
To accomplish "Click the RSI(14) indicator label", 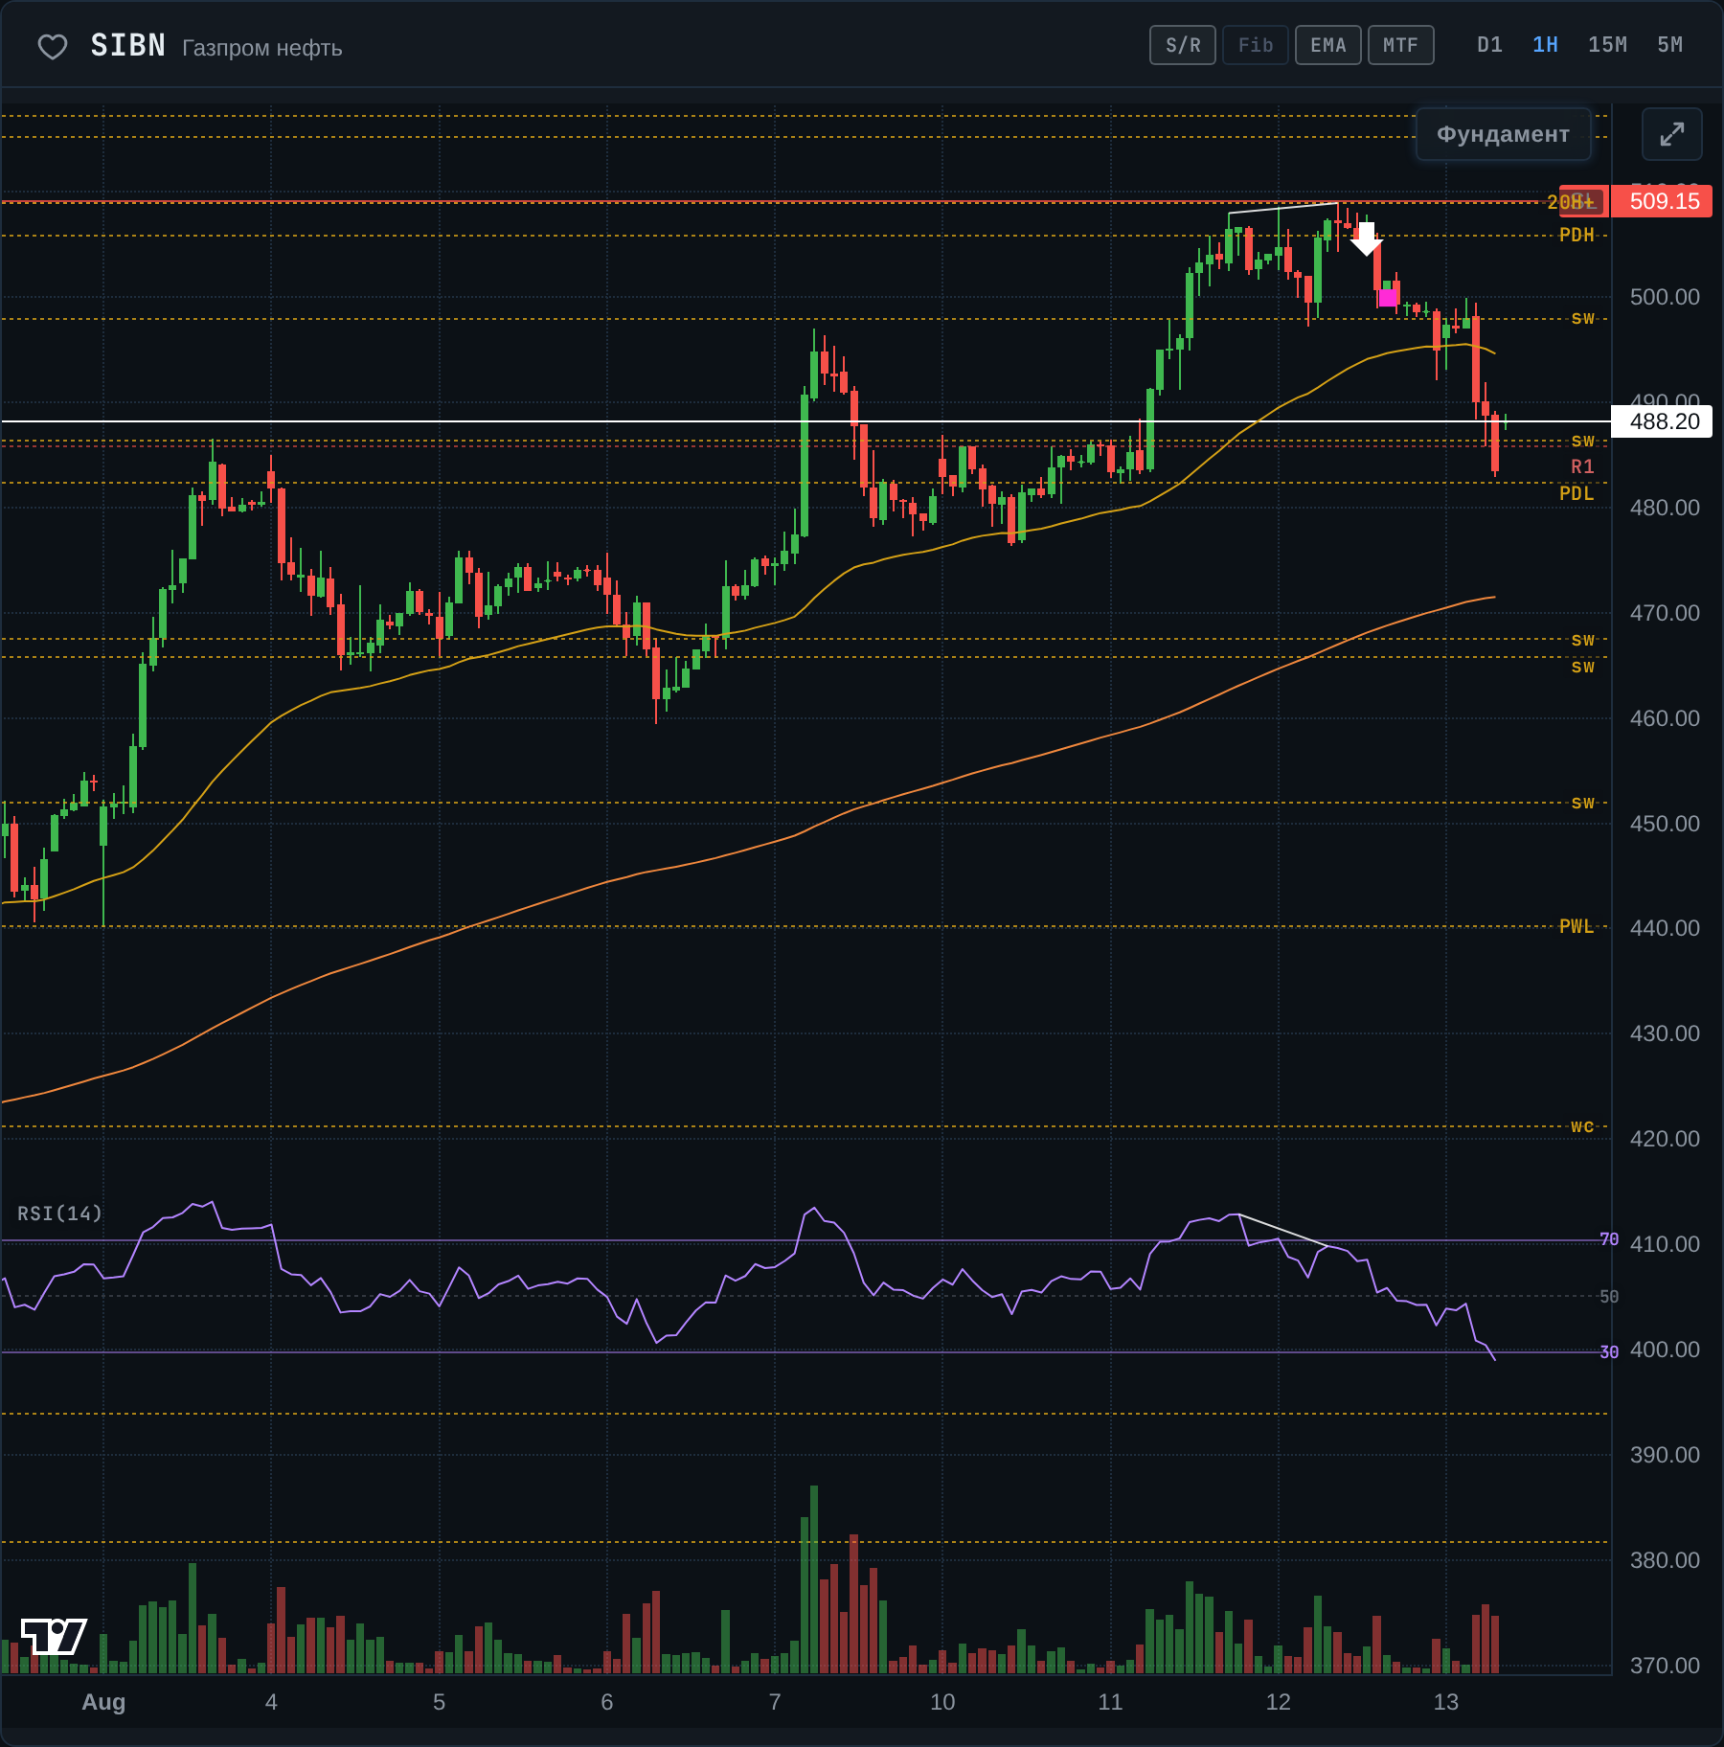I will pyautogui.click(x=59, y=1214).
